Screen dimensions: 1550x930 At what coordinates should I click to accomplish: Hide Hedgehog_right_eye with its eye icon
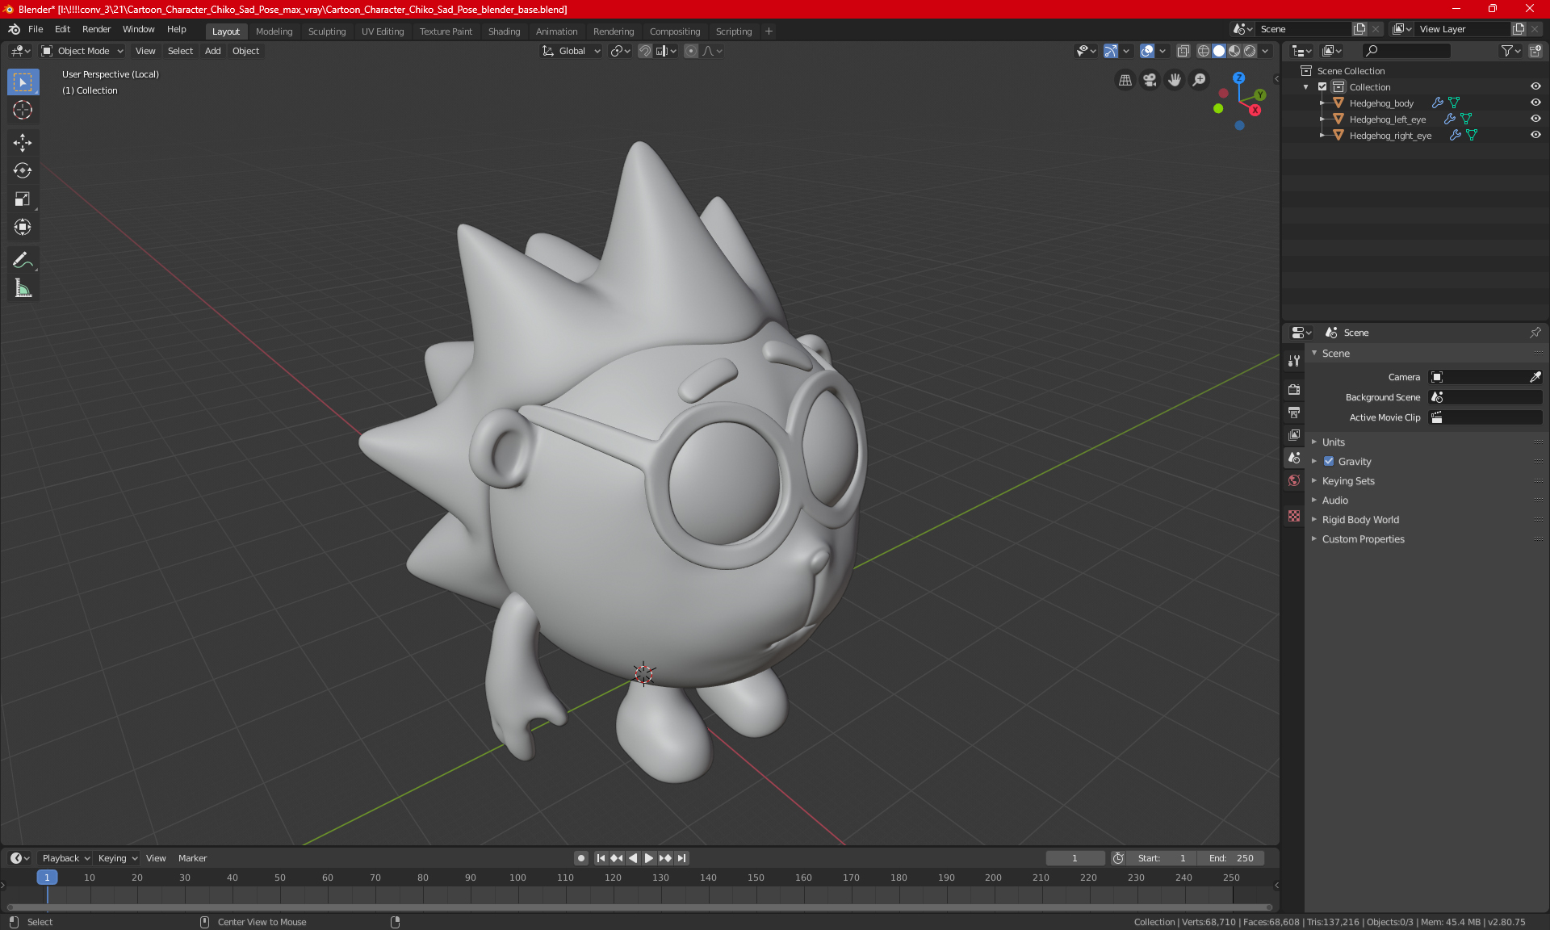coord(1535,136)
